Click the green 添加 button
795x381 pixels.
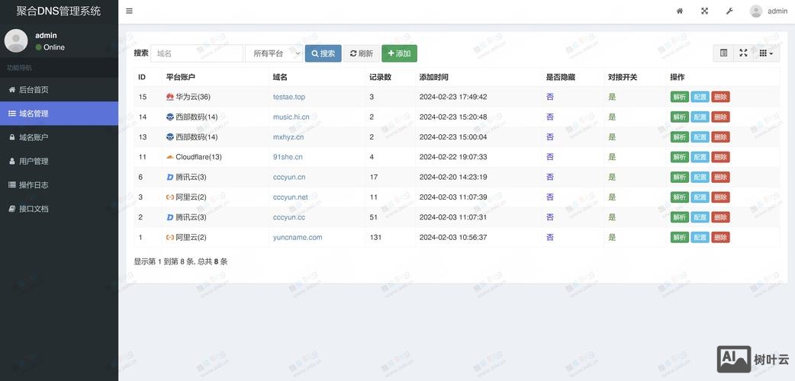coord(399,53)
